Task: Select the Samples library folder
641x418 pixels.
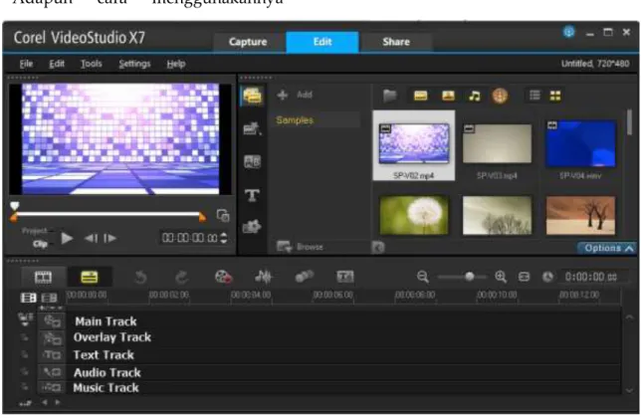Action: point(295,120)
